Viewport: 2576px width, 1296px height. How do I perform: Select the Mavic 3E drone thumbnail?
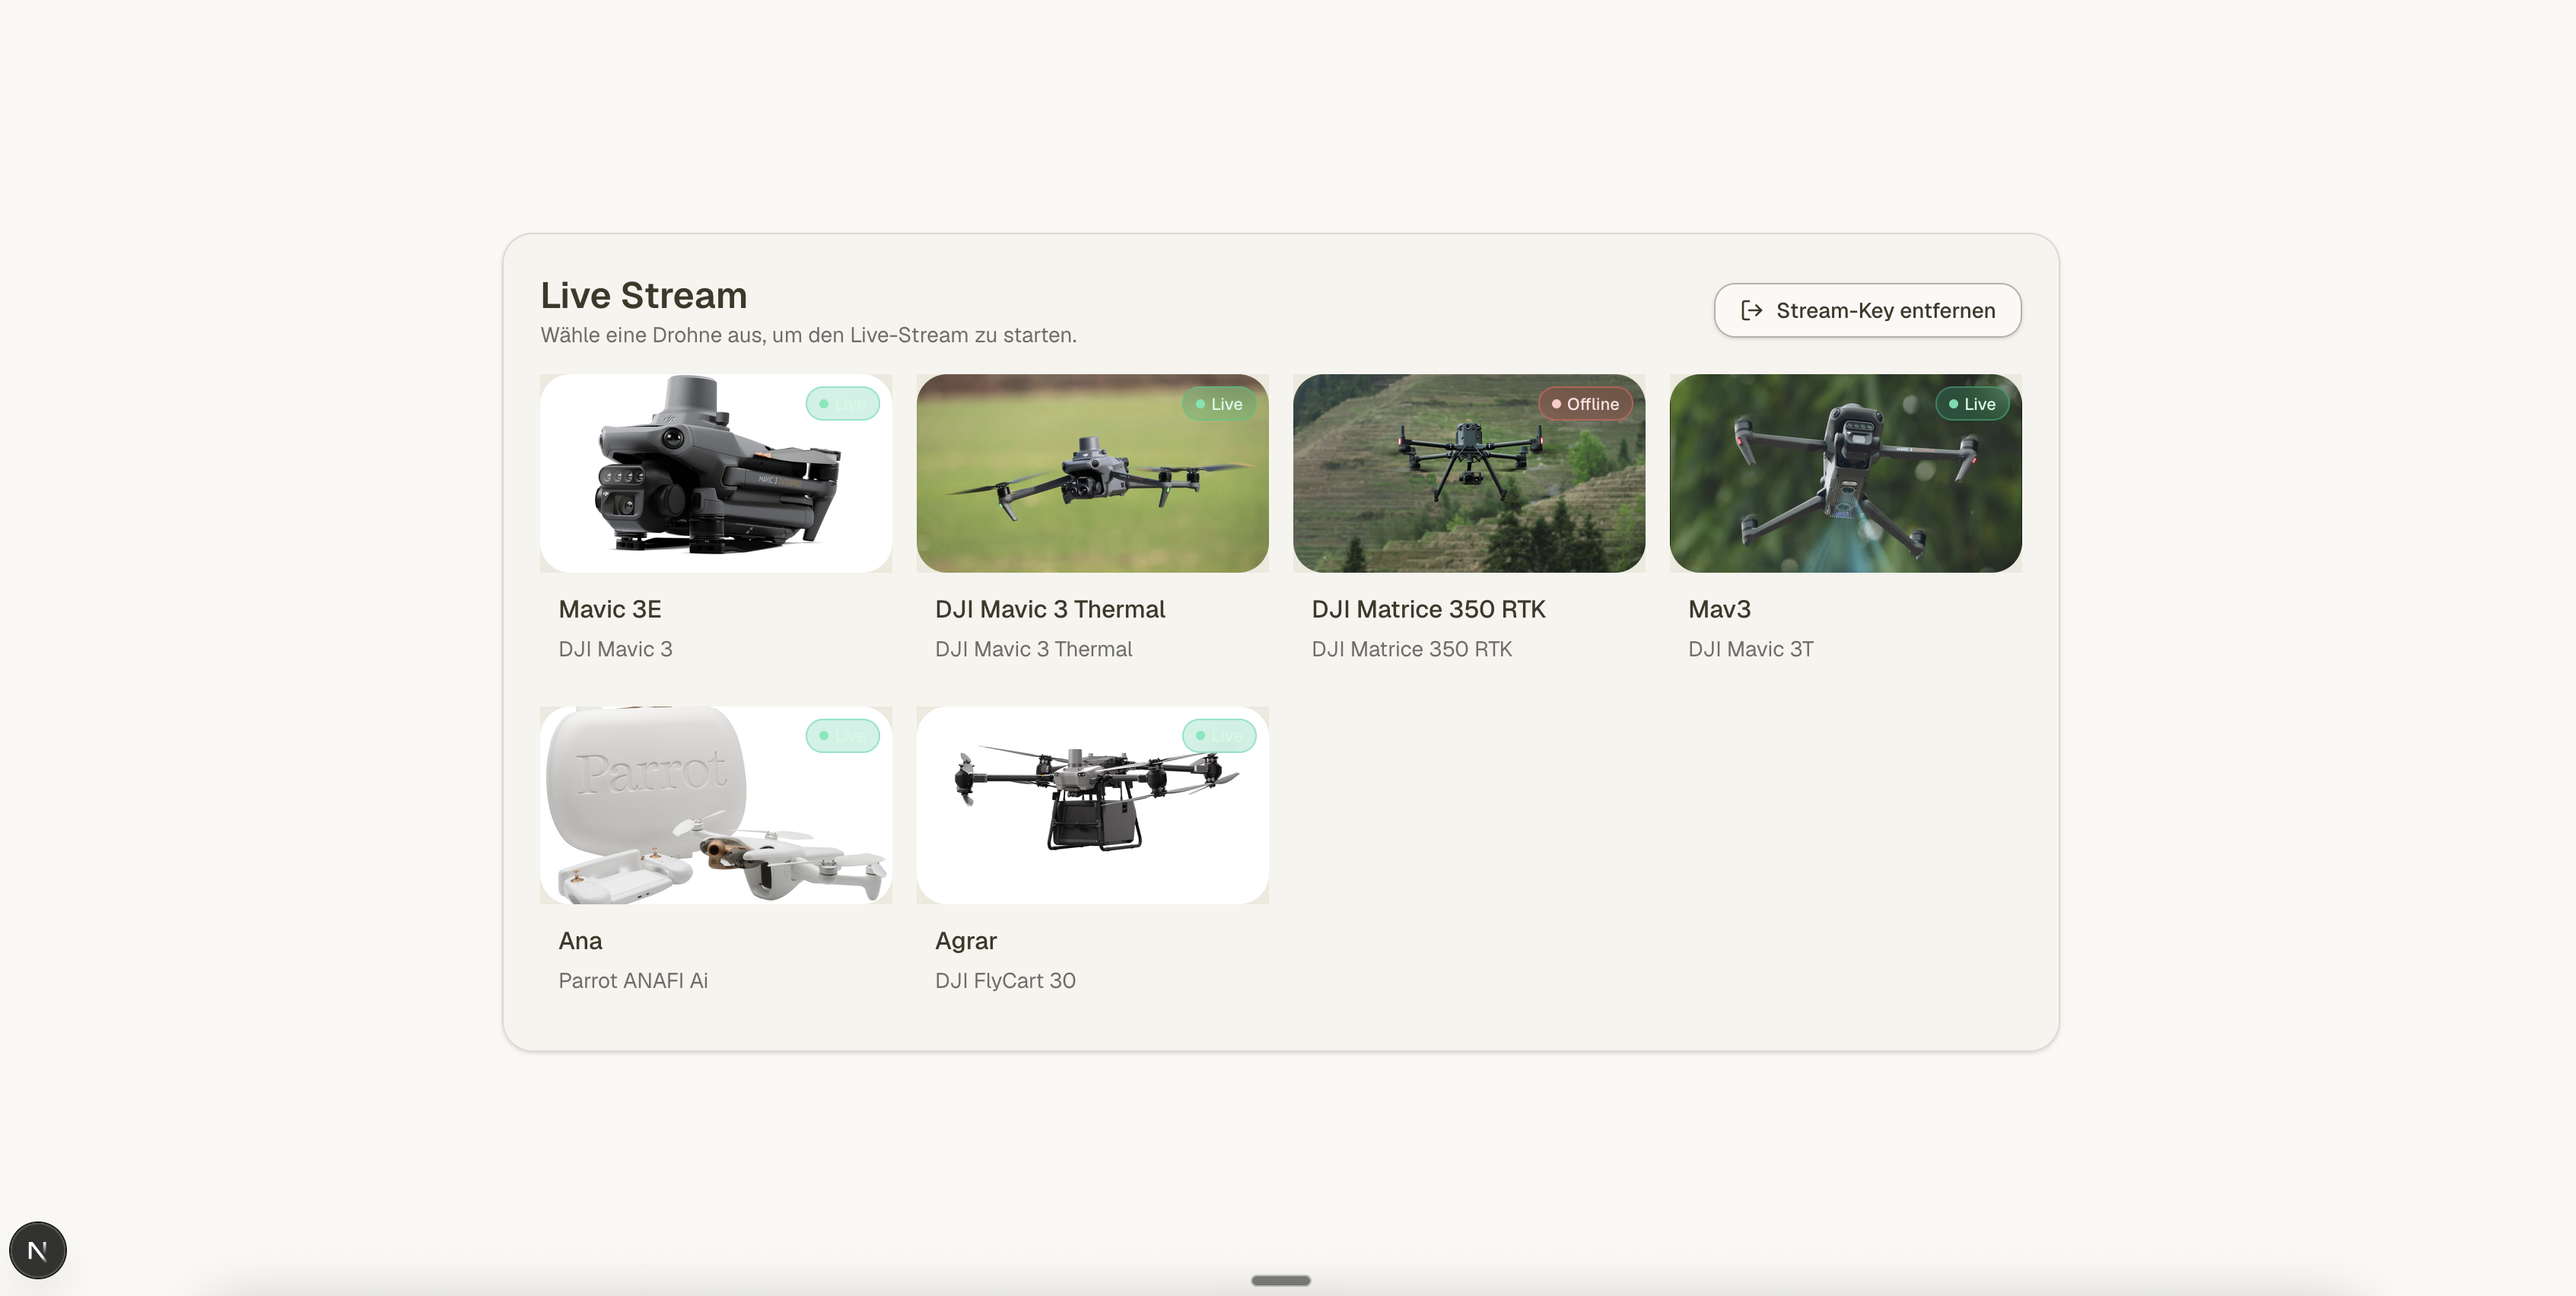[716, 473]
